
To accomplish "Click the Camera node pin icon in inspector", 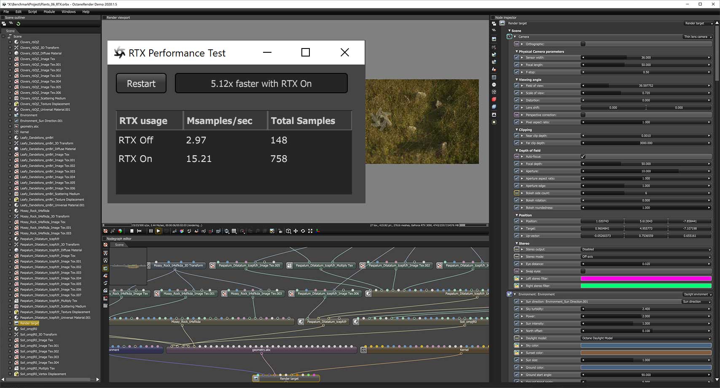I will 509,37.
